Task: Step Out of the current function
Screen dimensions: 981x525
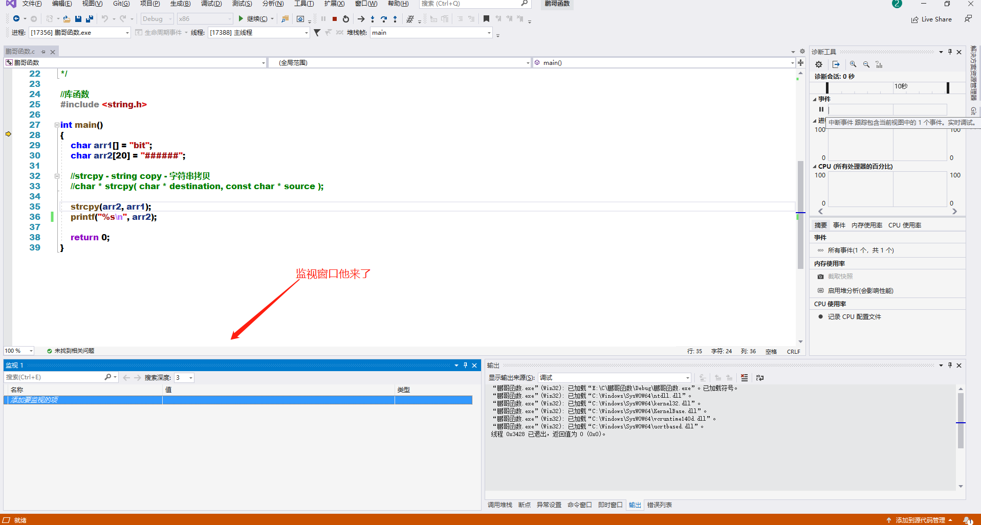Action: (395, 19)
